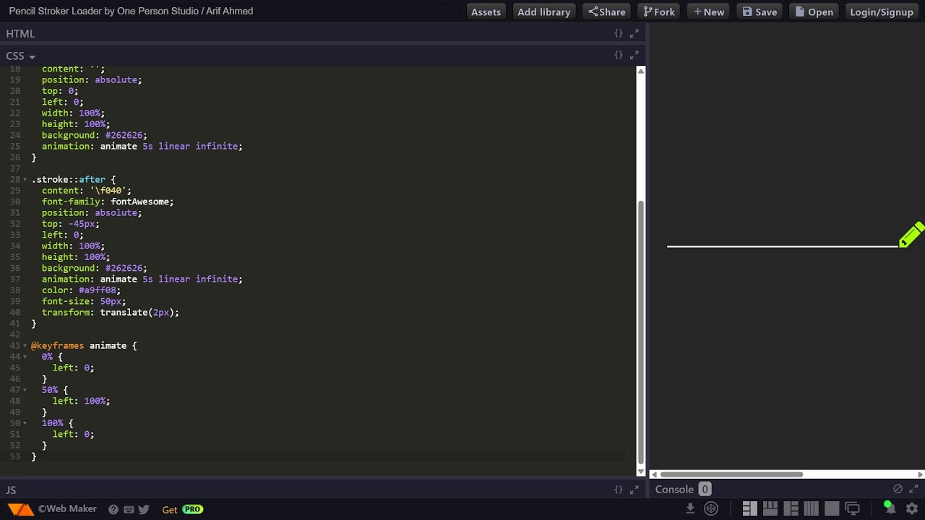925x520 pixels.
Task: Expand the Console panel with arrows icon
Action: (x=913, y=489)
